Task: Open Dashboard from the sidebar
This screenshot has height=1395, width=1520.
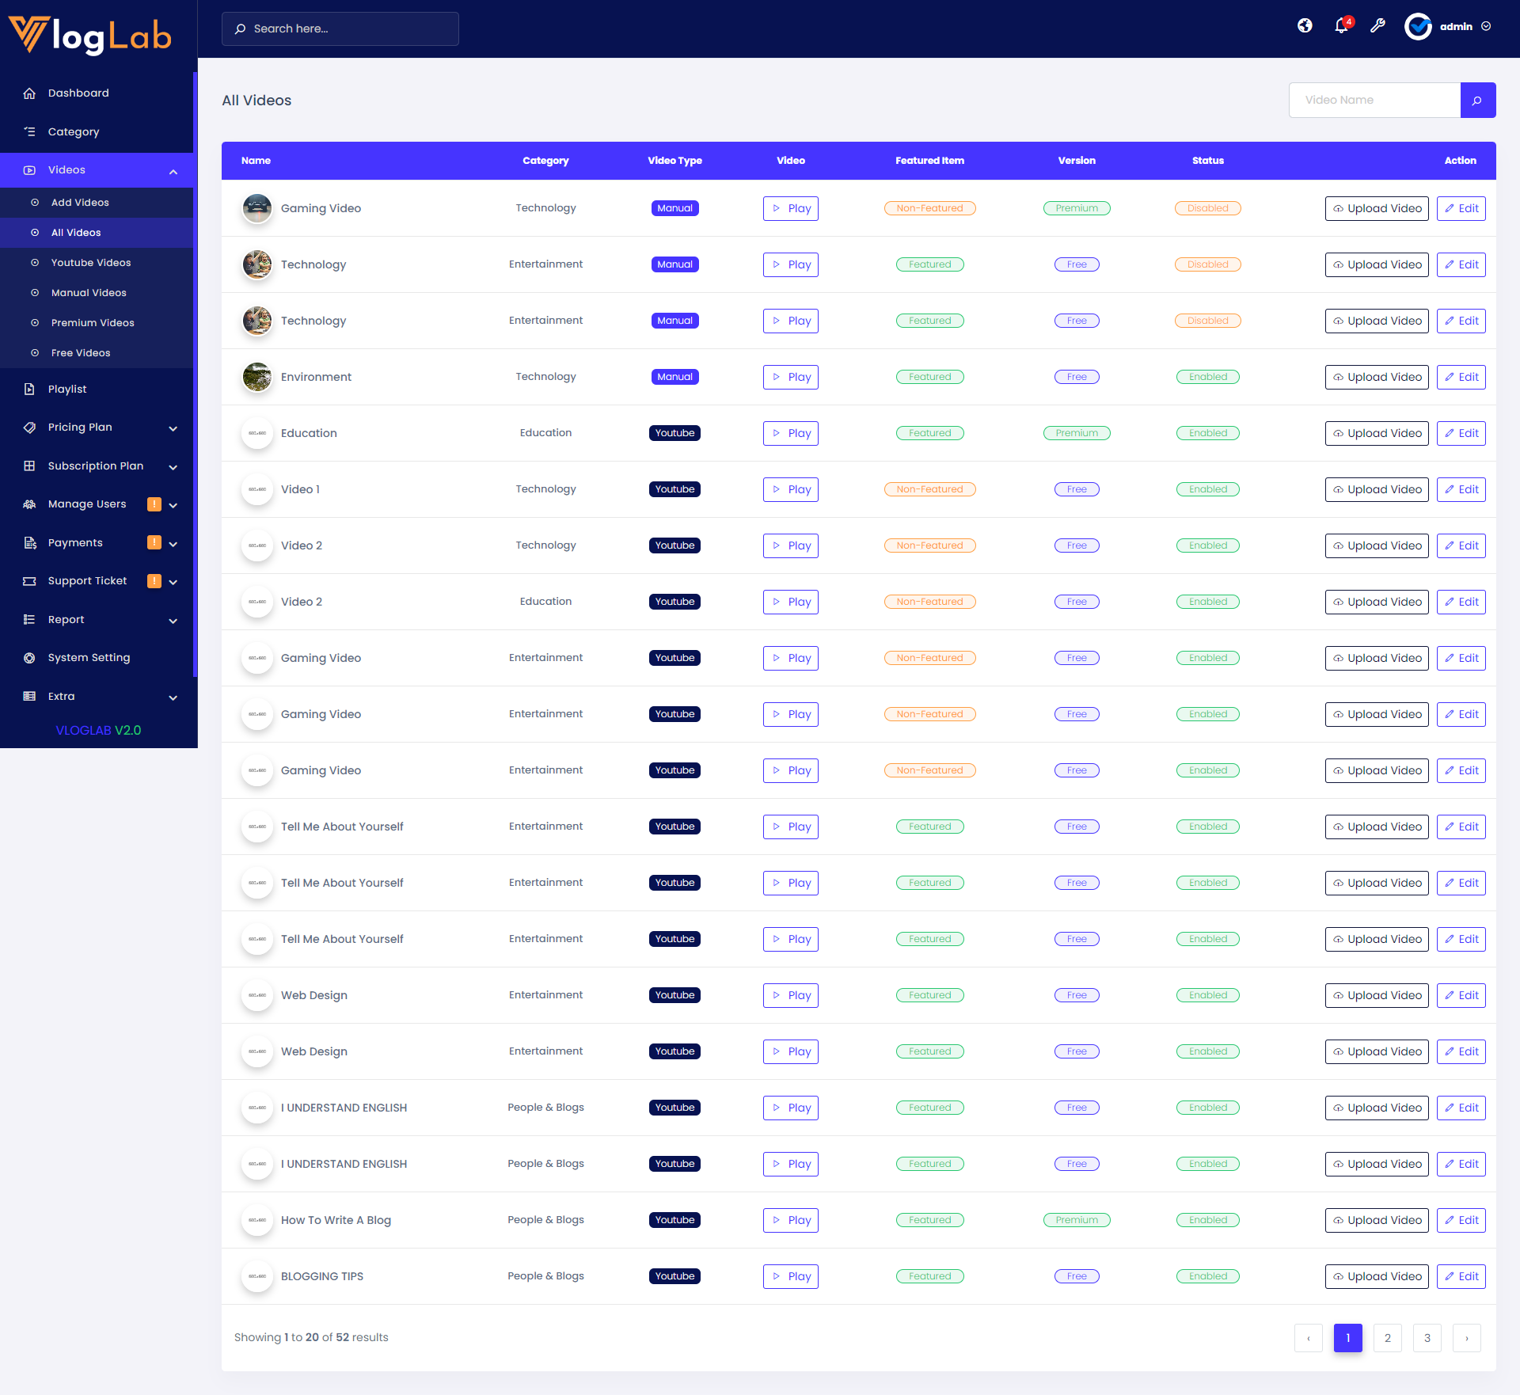Action: [78, 93]
